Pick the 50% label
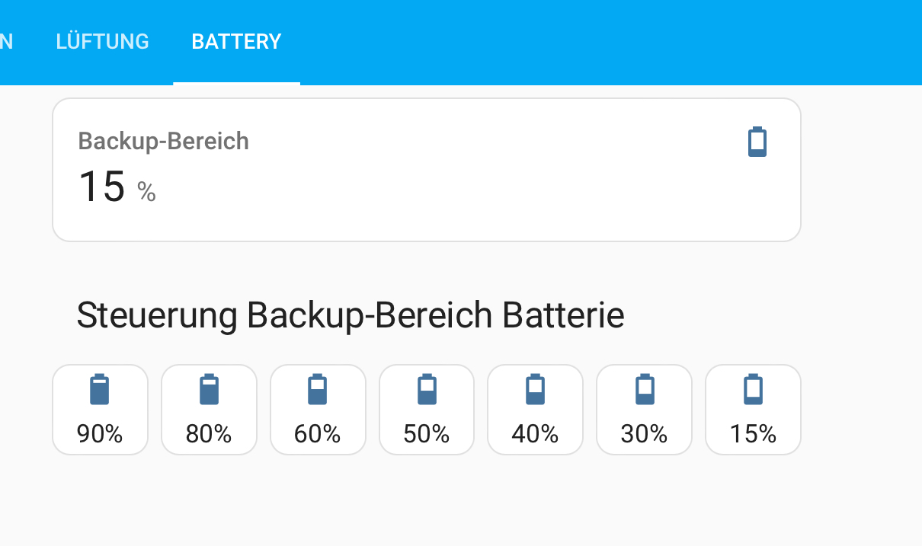Screen dimensions: 922x546 (427, 434)
